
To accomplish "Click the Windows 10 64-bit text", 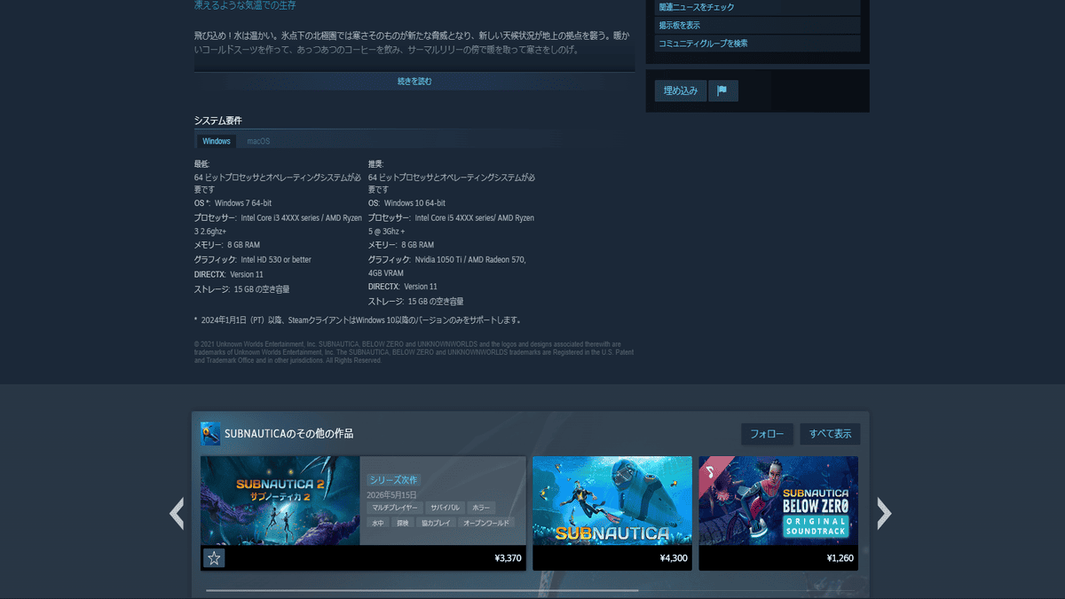I will [415, 203].
